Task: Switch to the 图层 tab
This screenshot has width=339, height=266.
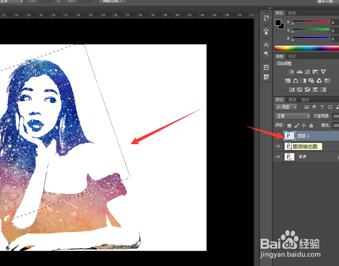Action: tap(279, 100)
